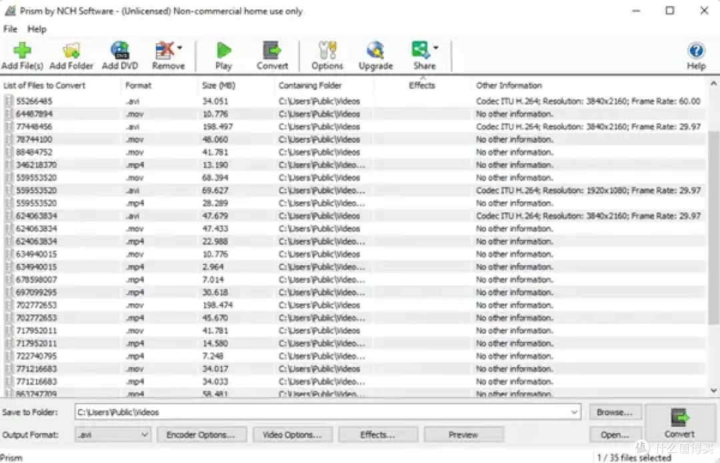The image size is (720, 463).
Task: Click the Effects... button at bottom
Action: point(378,434)
